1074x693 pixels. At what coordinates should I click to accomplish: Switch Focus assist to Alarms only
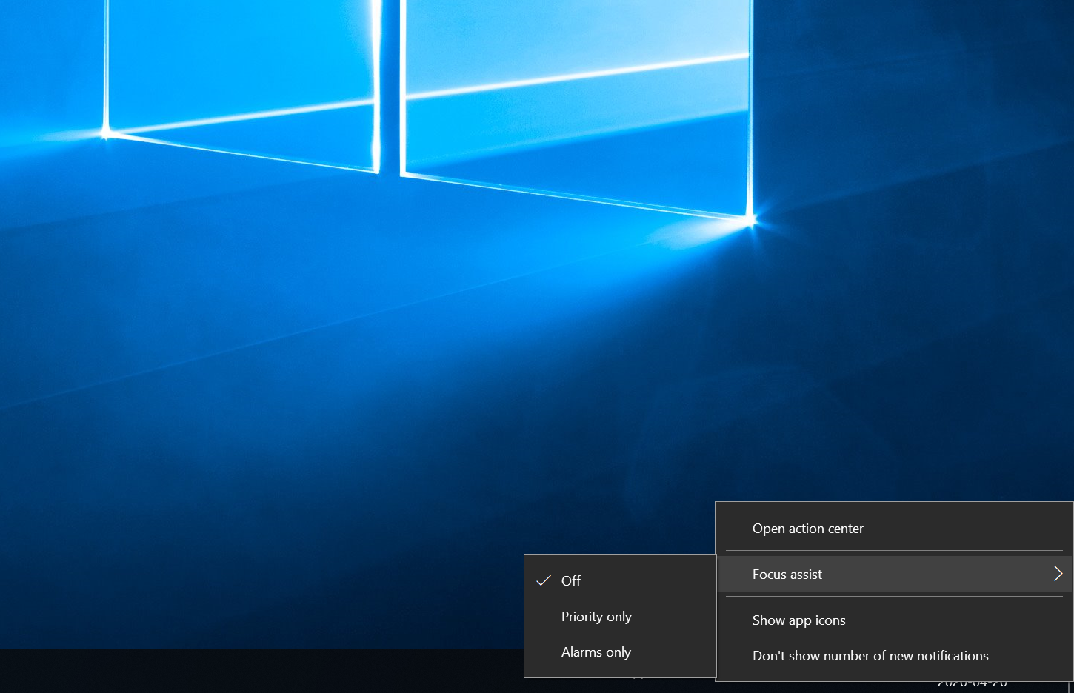pos(596,652)
